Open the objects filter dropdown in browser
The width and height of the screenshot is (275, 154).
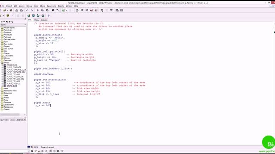click(25, 25)
